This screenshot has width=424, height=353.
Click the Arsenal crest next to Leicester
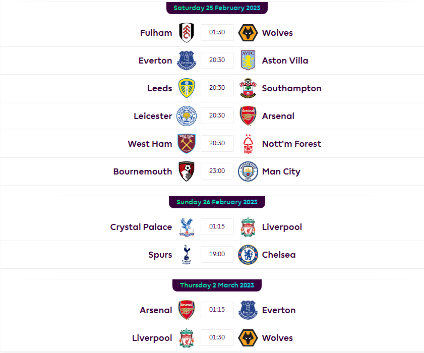click(x=248, y=115)
